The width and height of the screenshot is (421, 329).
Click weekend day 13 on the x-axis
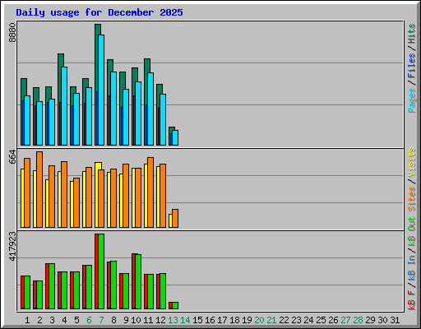173,320
